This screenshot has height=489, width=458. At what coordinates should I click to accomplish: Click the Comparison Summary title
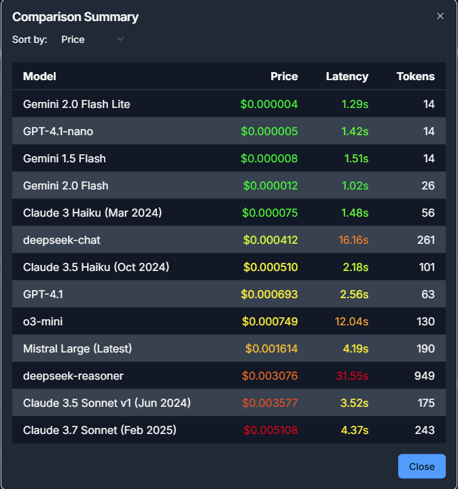tap(75, 17)
